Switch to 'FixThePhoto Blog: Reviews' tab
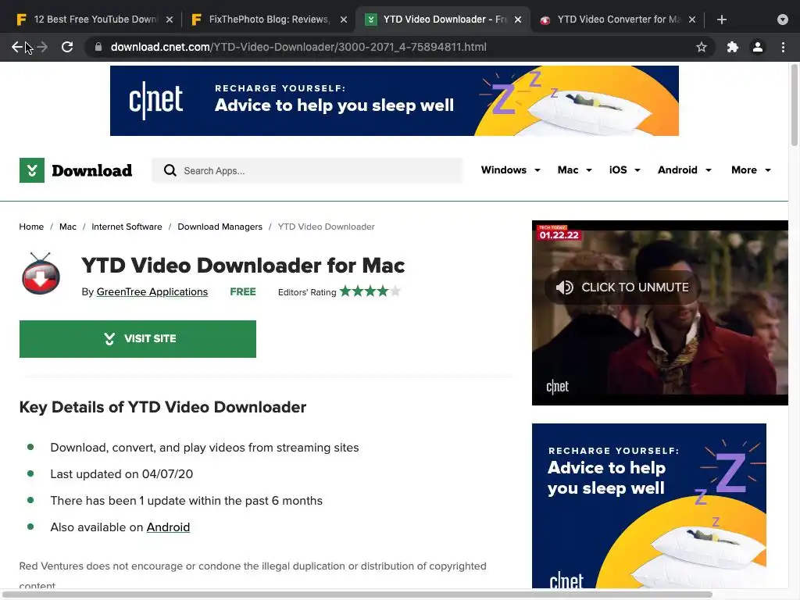The image size is (800, 600). click(x=269, y=20)
